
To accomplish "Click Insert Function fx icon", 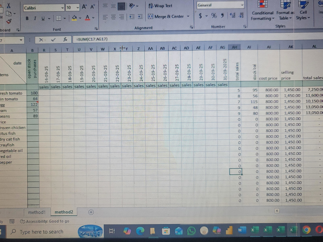I will click(65, 39).
